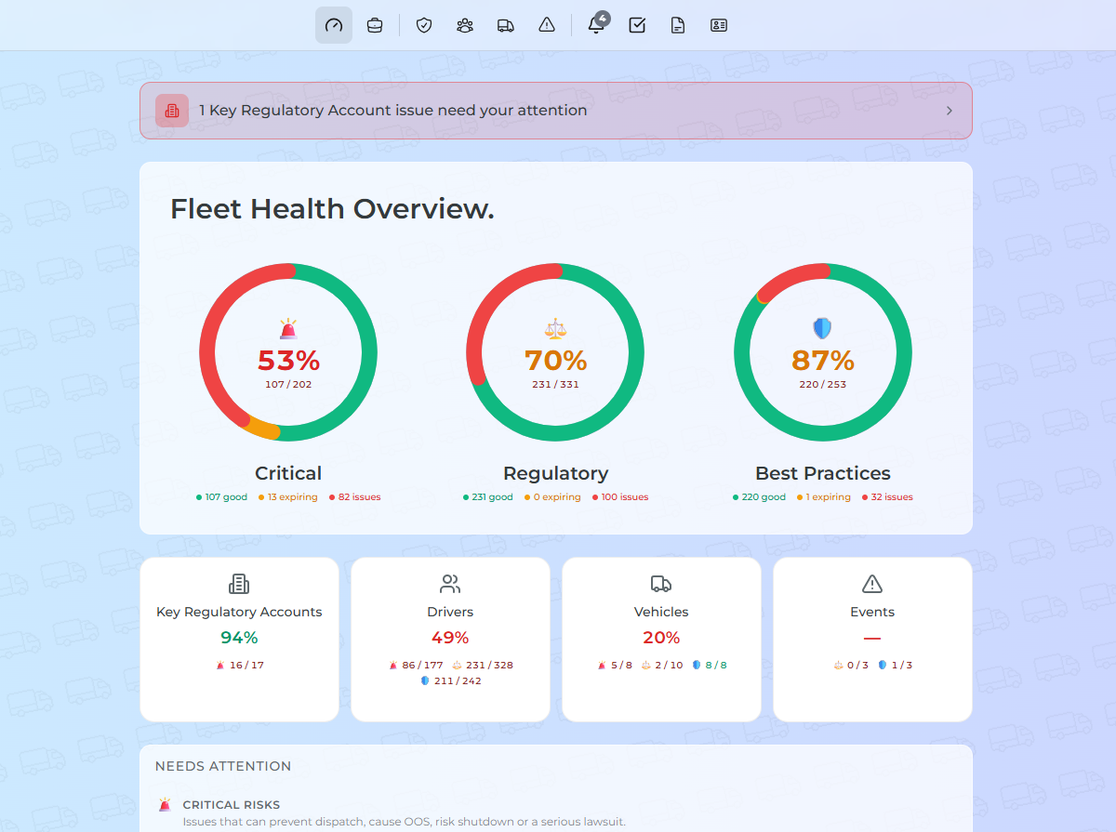This screenshot has width=1116, height=832.
Task: Select the briefcase icon in the top navigation
Action: pyautogui.click(x=375, y=25)
